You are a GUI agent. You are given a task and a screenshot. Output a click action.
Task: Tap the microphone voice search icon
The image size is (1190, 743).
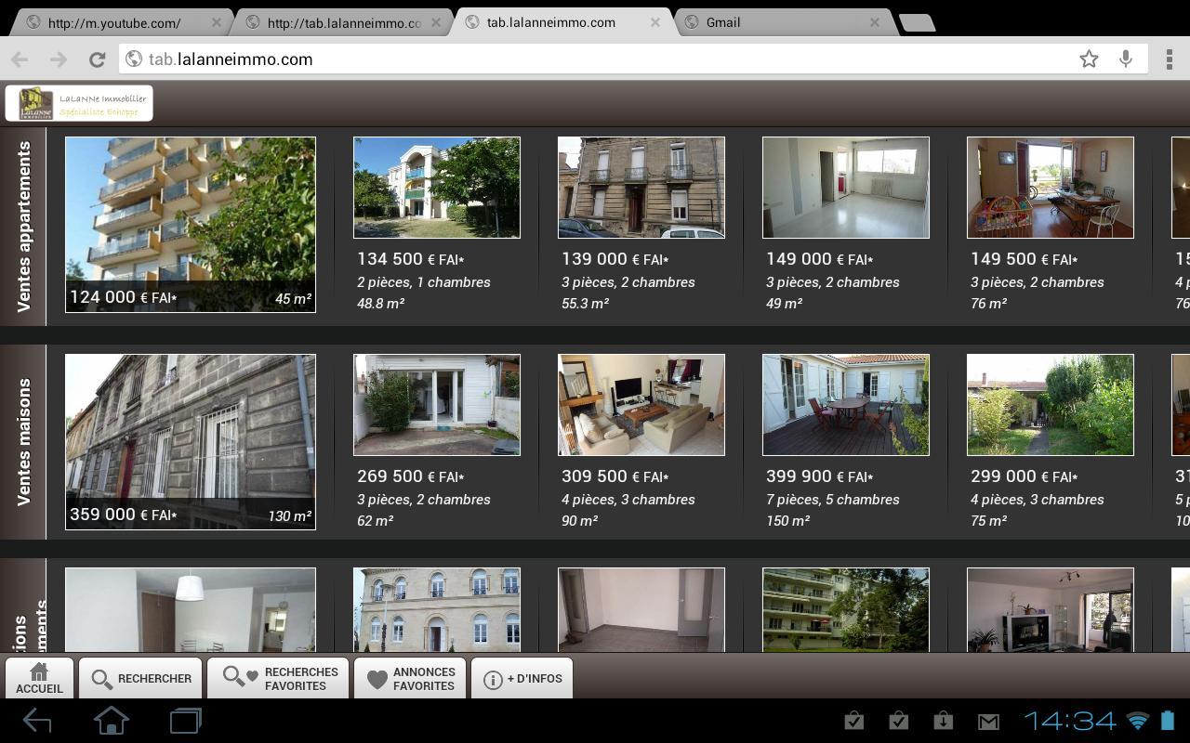(1126, 59)
